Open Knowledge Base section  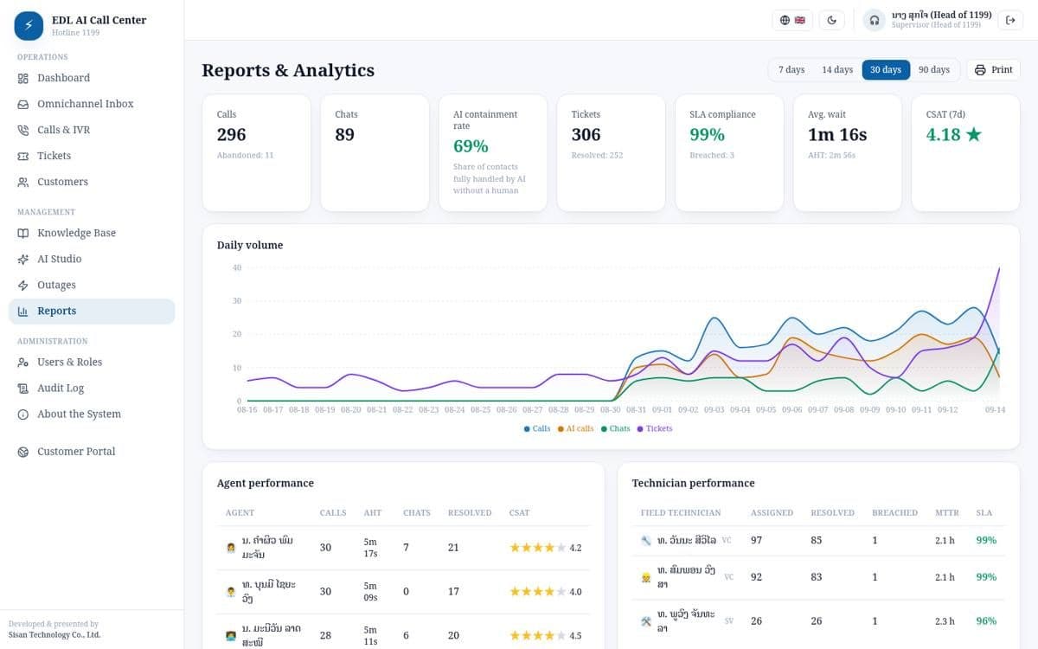click(x=92, y=233)
